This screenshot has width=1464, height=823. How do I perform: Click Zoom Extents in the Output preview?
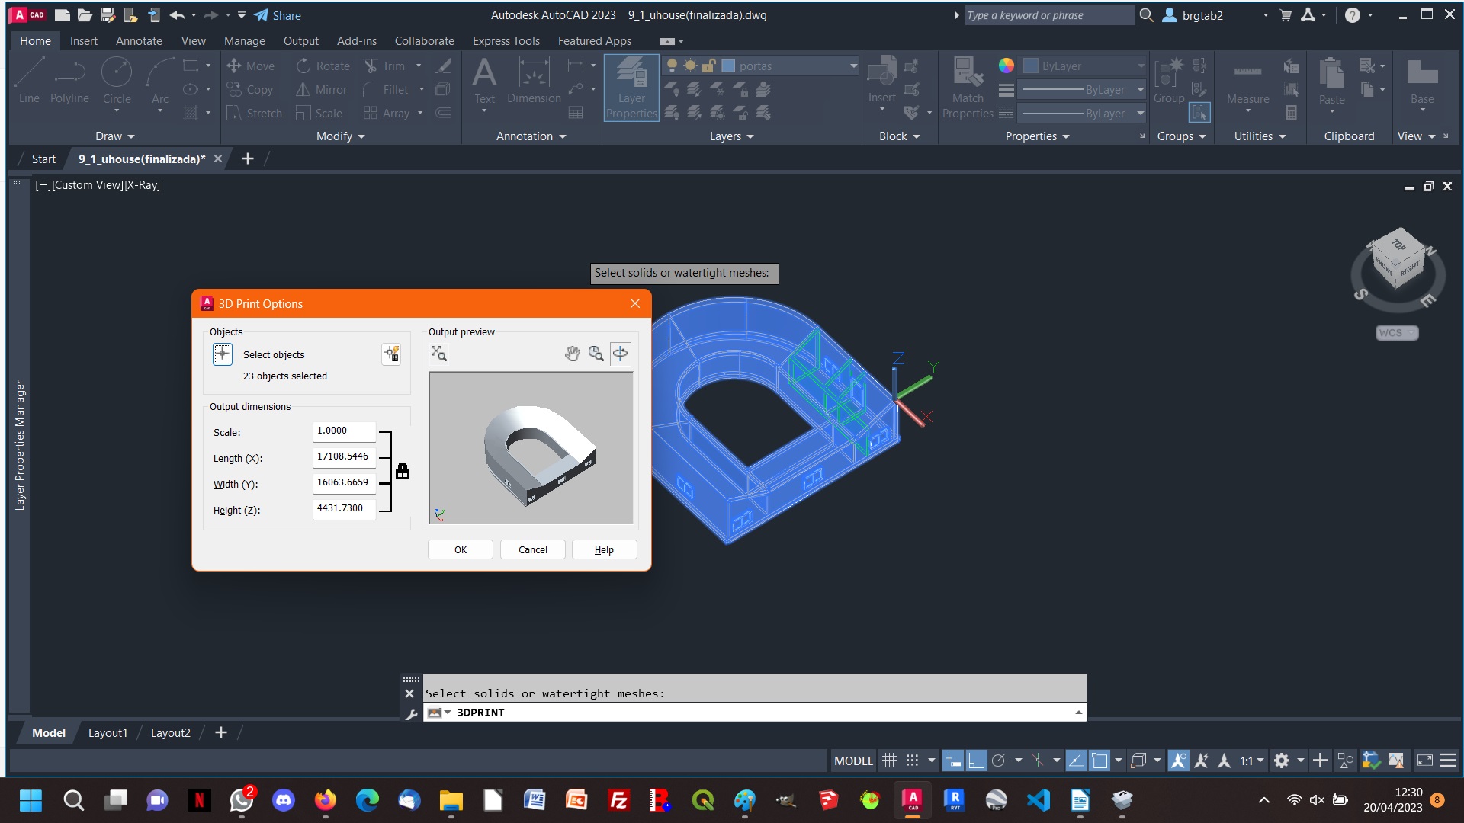click(439, 354)
